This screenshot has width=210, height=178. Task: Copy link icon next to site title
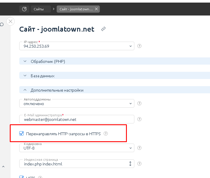[103, 29]
